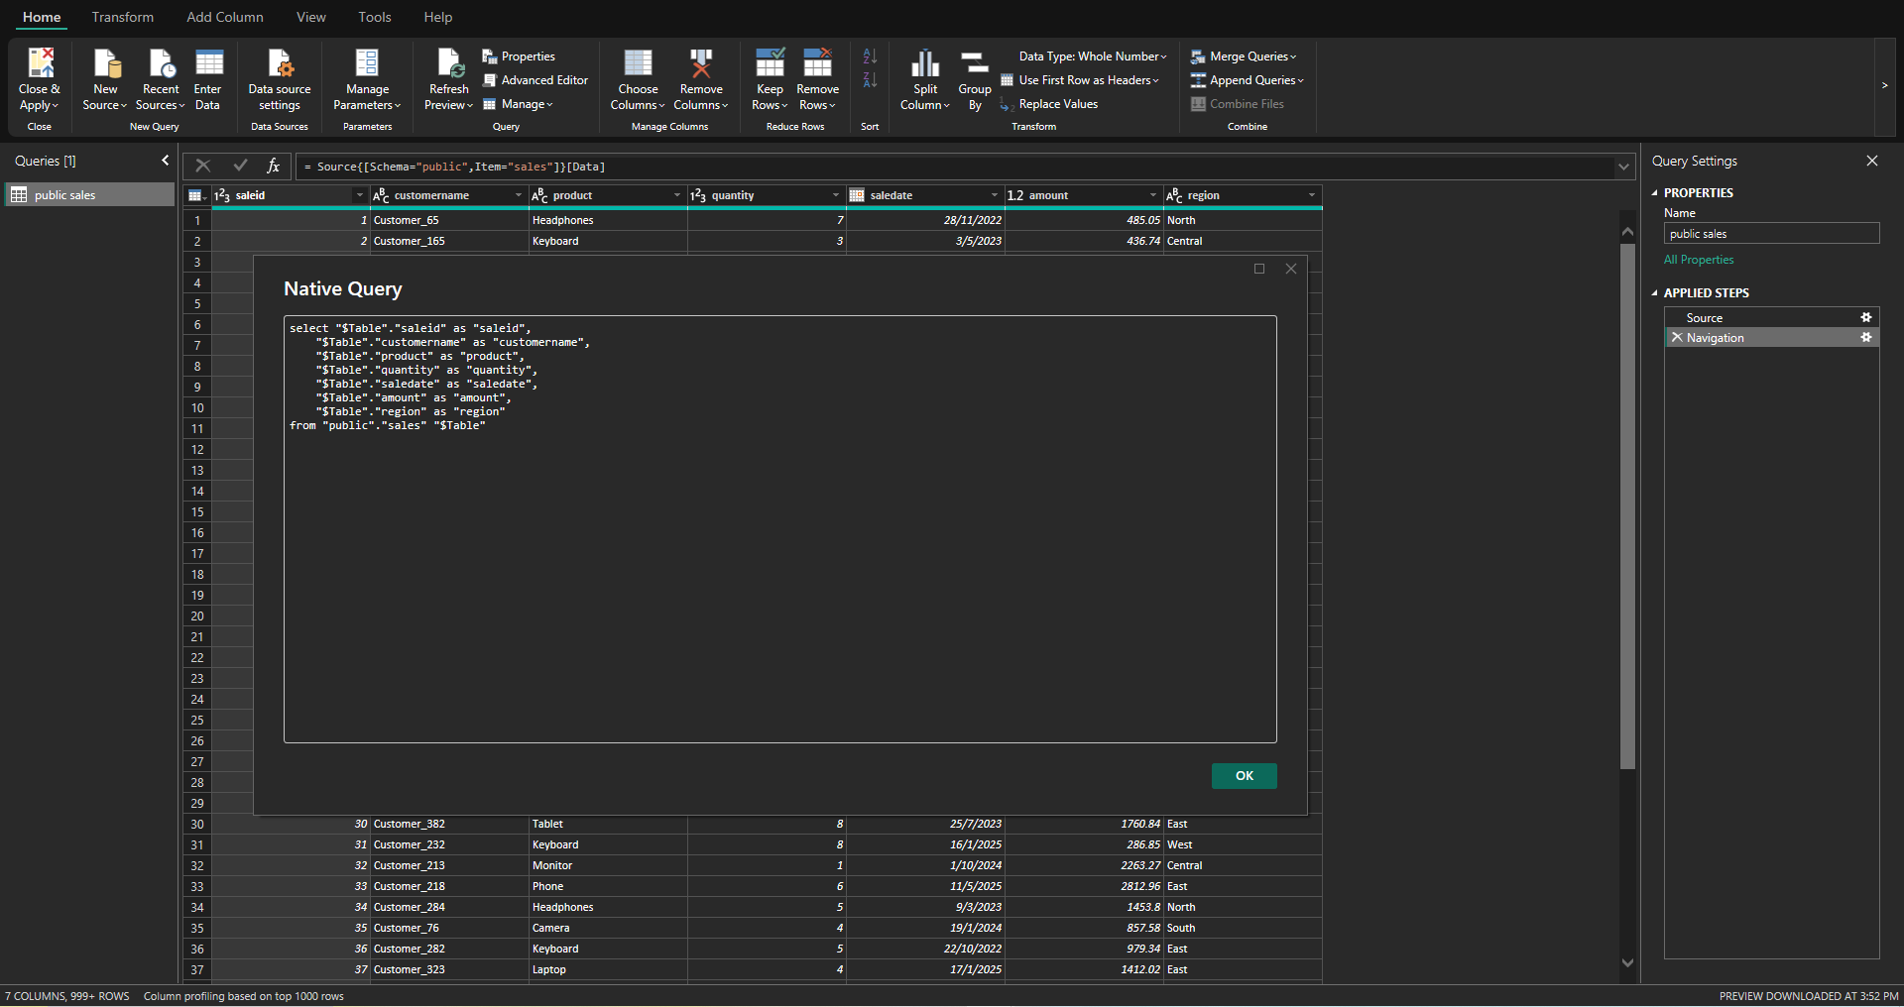Open the Add Column tab
The image size is (1904, 1007).
click(225, 17)
